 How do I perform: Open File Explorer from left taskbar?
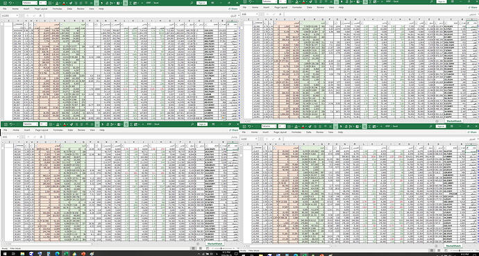[23, 253]
